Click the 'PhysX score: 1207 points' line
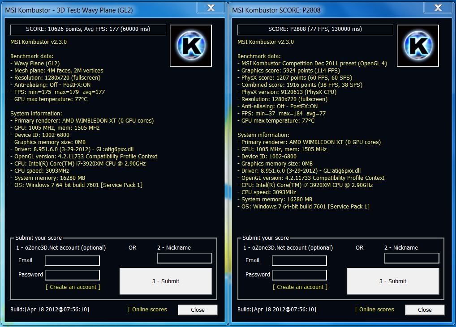 coord(295,78)
